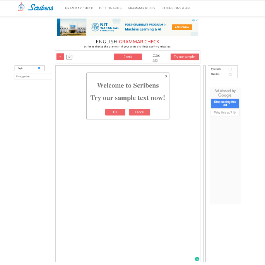Click the ad info icon on banner
265x265 pixels.
pyautogui.click(x=193, y=21)
